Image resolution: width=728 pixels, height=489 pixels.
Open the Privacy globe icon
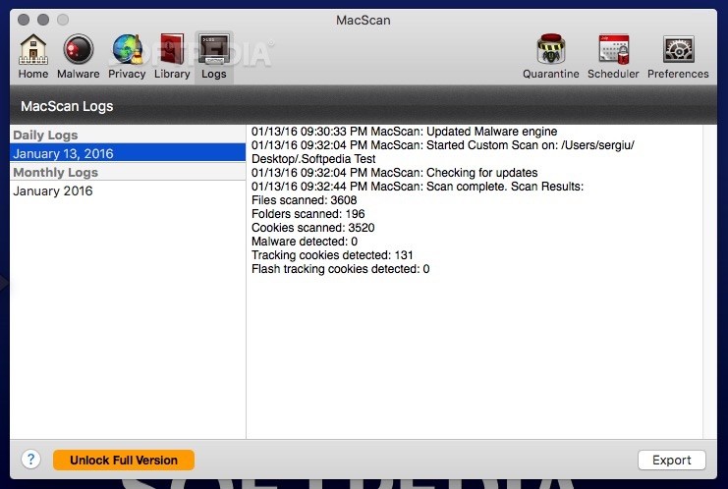click(127, 49)
